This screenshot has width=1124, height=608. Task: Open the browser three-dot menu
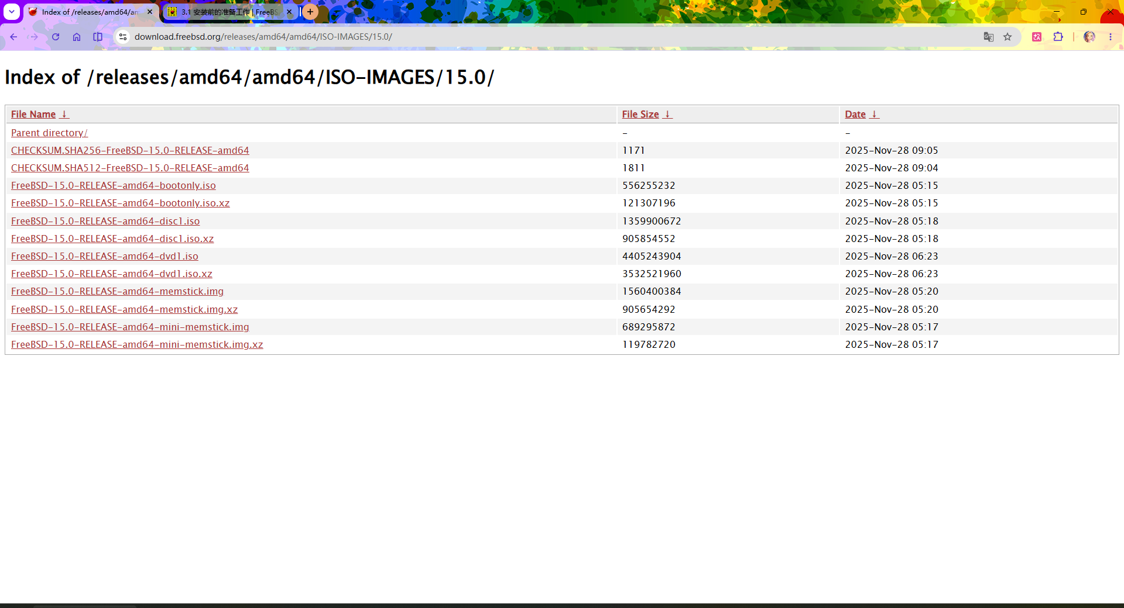tap(1111, 37)
